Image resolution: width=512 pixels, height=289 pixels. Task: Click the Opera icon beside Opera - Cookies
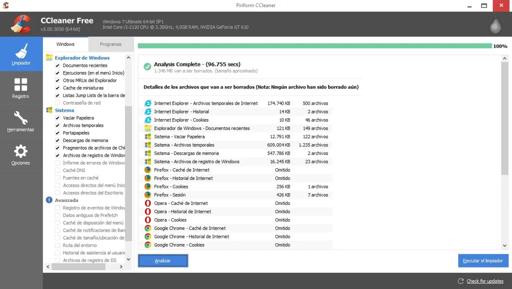(x=148, y=220)
